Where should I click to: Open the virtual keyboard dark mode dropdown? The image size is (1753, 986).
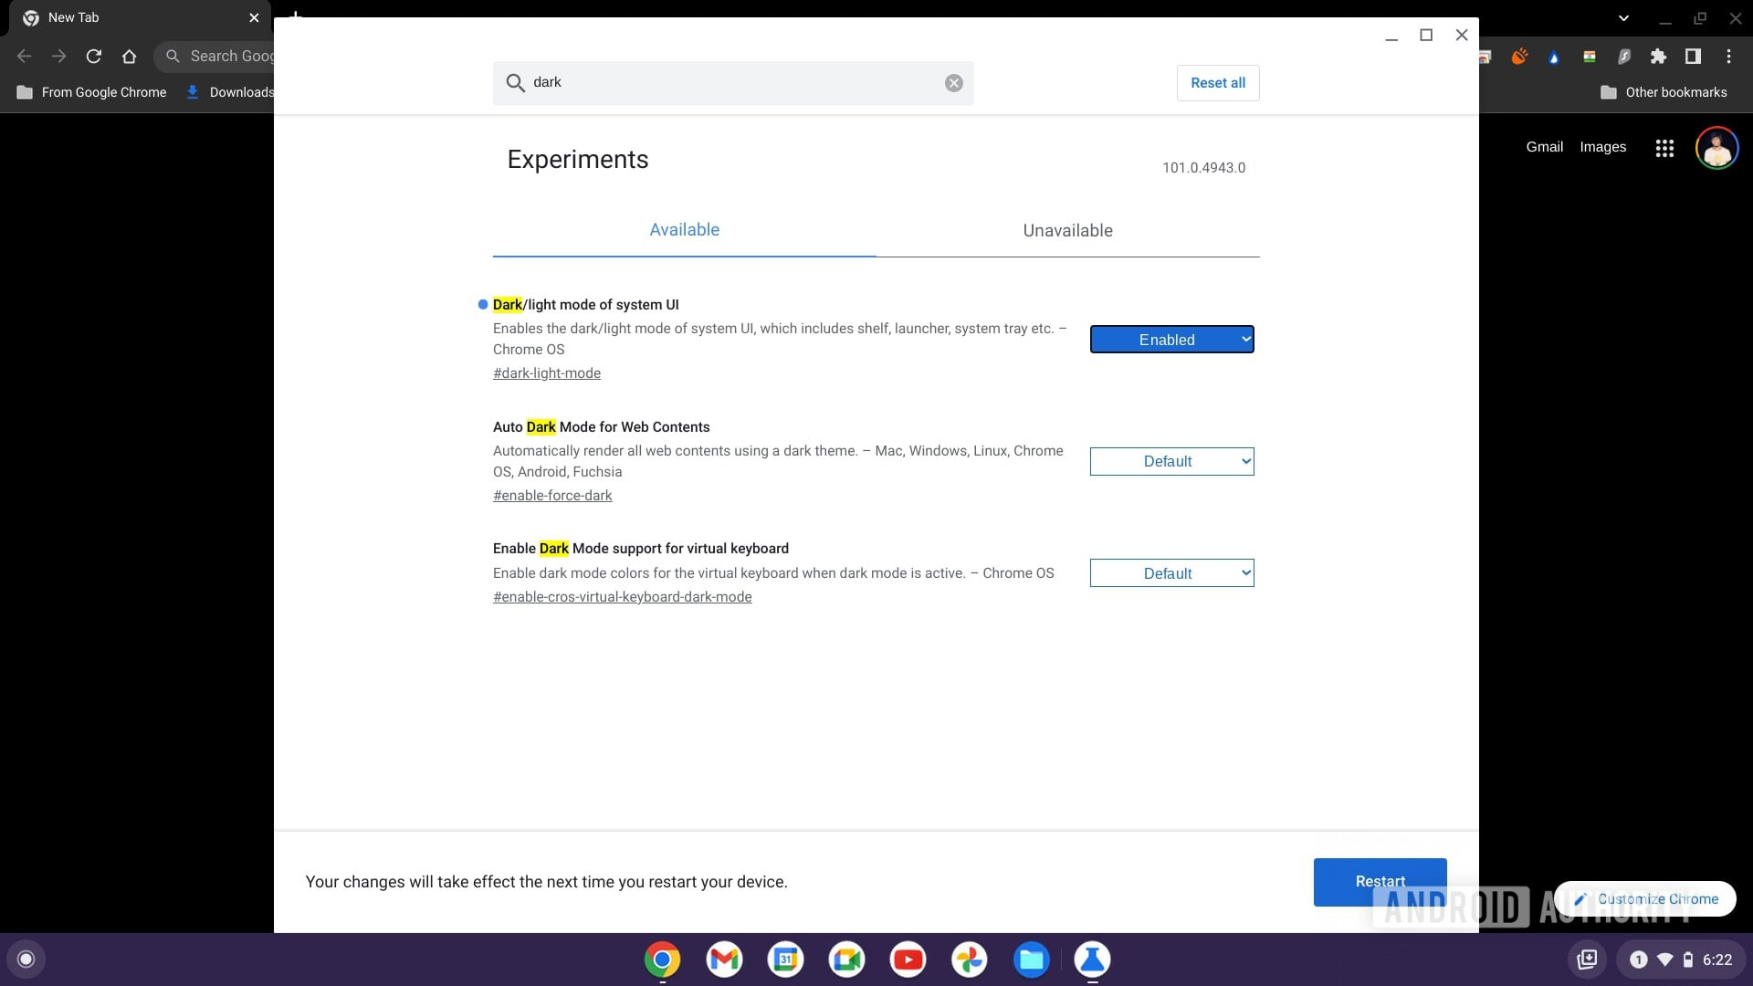click(x=1171, y=572)
